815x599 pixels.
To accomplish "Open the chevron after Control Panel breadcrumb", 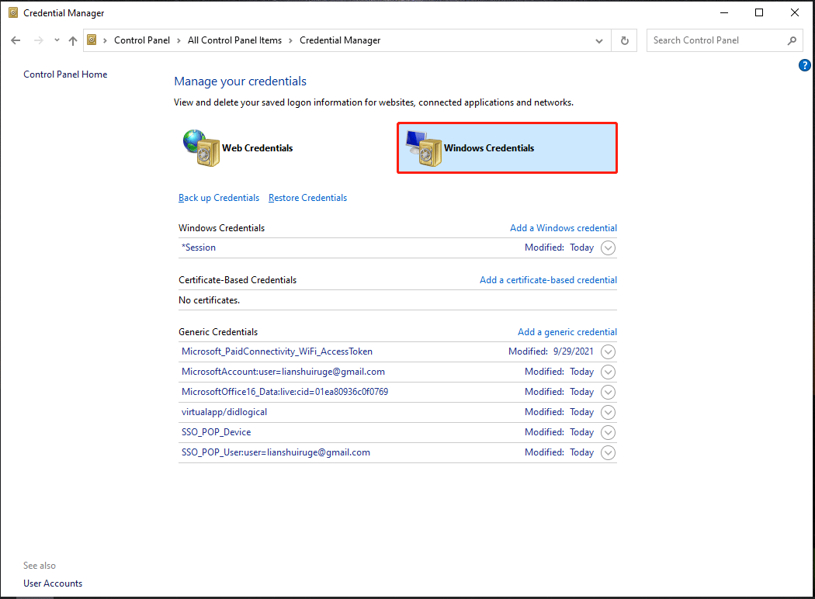I will (179, 40).
